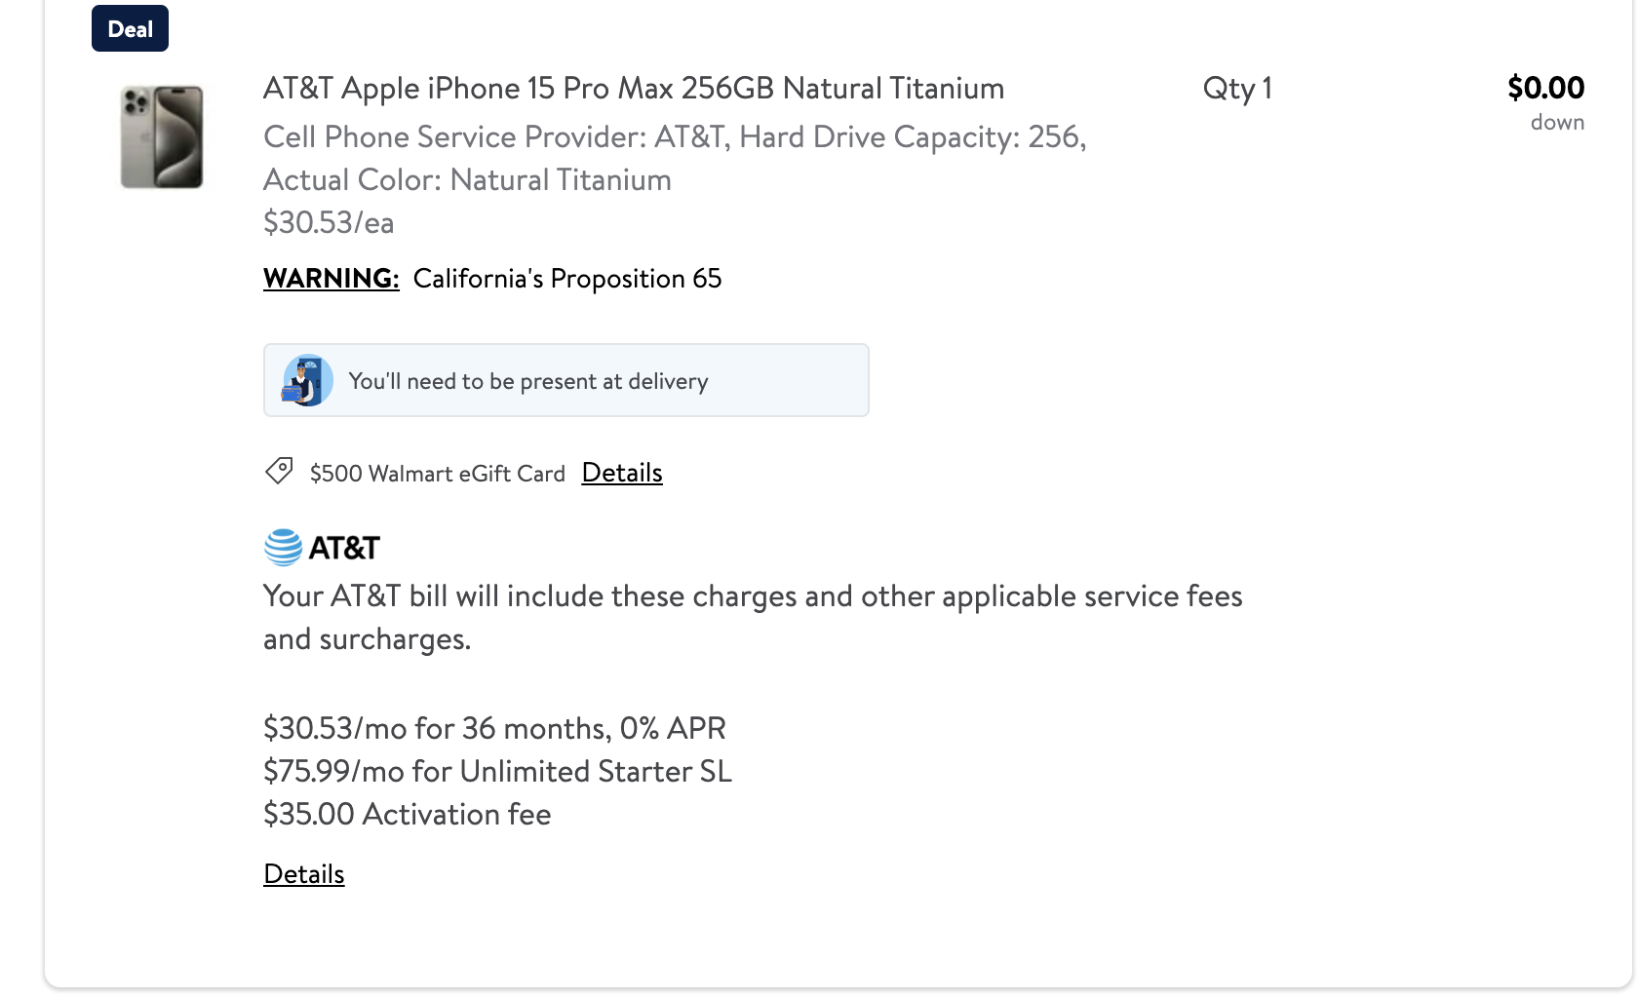Screen dimensions: 1638x998
Task: Click the price tag icon
Action: tap(279, 472)
